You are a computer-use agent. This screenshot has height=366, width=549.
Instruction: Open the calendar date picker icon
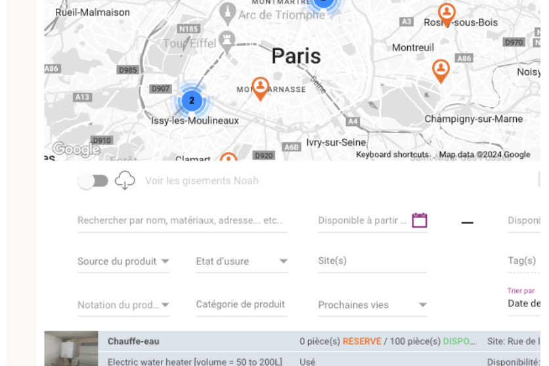(x=419, y=220)
